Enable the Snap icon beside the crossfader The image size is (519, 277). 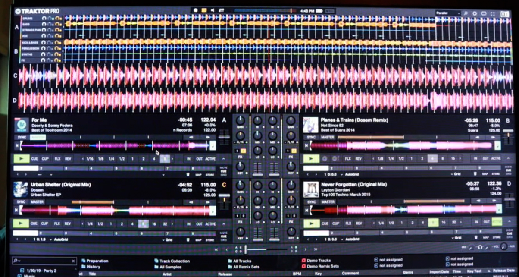236,247
